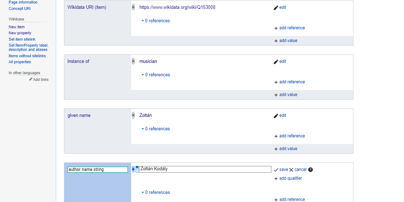The height and width of the screenshot is (202, 404).
Task: Open the snak type selector beside Zoltán Kodály
Action: [x=137, y=169]
